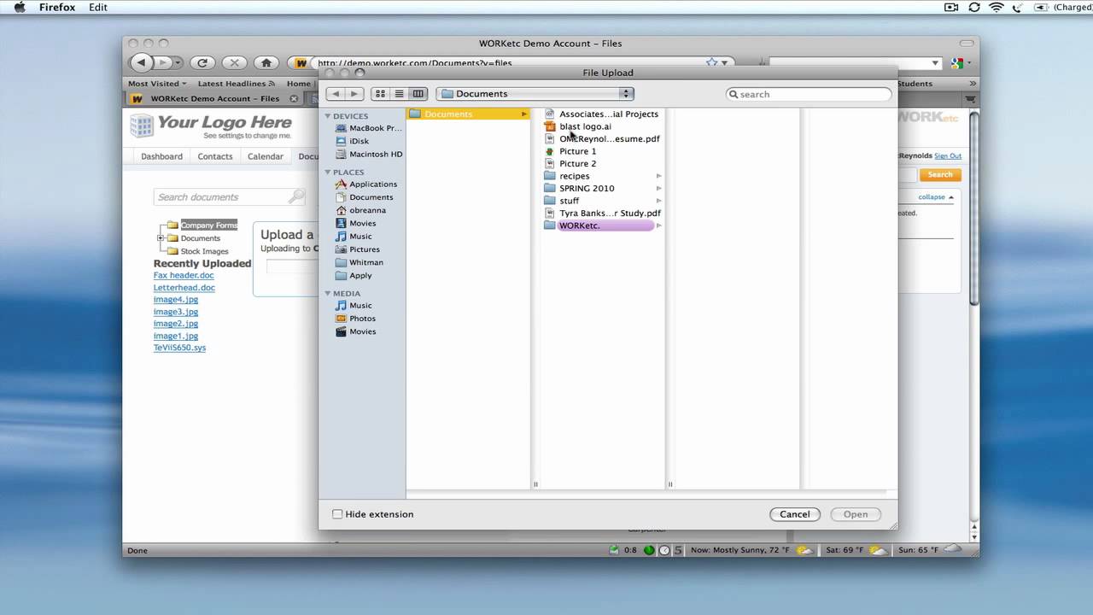Click the WORKetc site icon beside the address
This screenshot has width=1093, height=615.
coord(301,62)
